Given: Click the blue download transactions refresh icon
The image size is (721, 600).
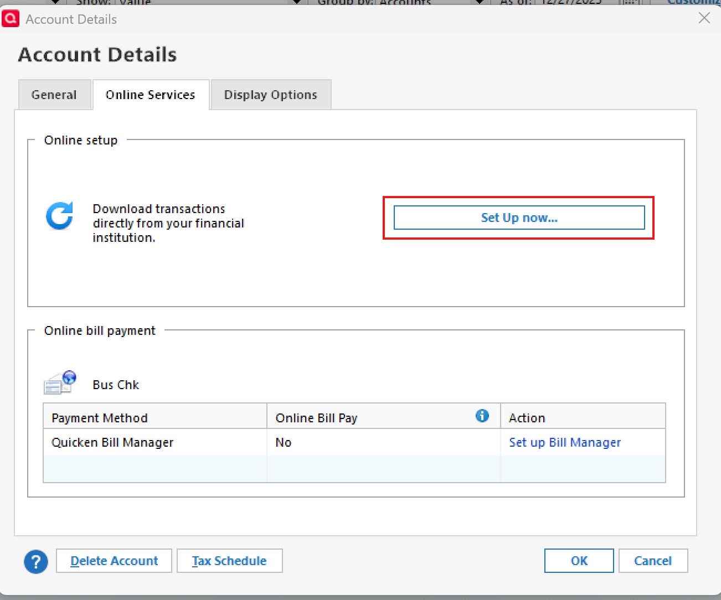Looking at the screenshot, I should (60, 216).
